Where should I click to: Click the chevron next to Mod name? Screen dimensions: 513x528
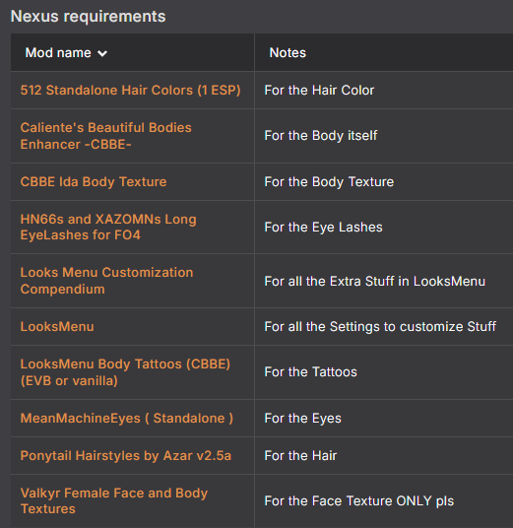[x=102, y=53]
